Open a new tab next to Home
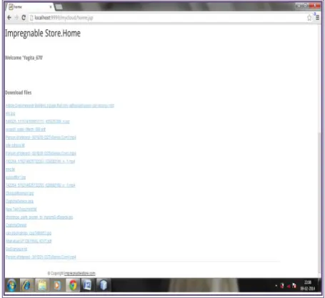 [59, 7]
